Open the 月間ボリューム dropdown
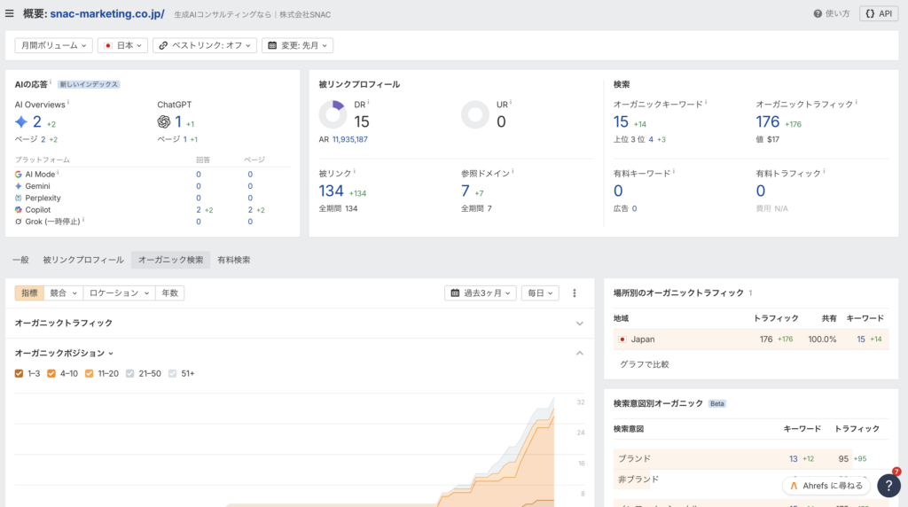The width and height of the screenshot is (908, 507). (53, 45)
